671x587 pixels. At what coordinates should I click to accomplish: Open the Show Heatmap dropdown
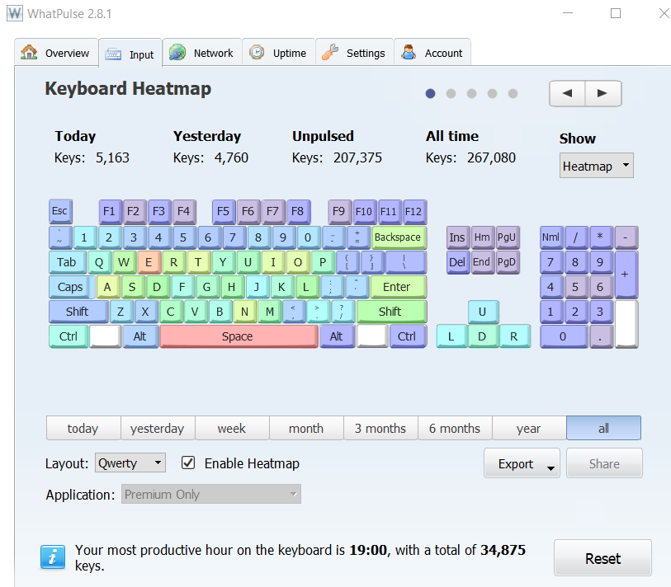click(x=596, y=166)
